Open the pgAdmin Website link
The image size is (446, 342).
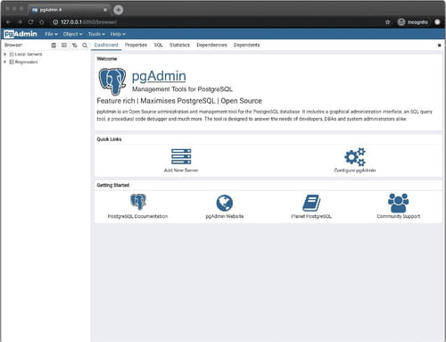click(x=225, y=216)
